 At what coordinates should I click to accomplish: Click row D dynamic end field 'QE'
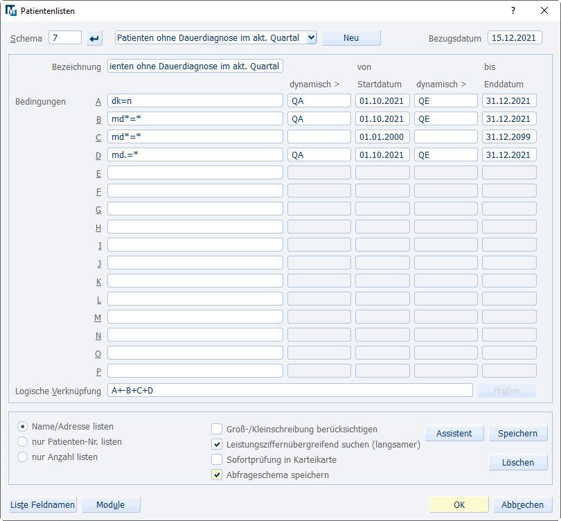click(446, 155)
